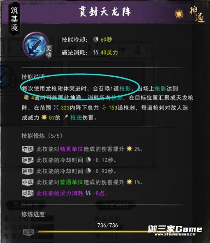Select the 小成 cultivation tier tag
This screenshot has width=210, height=243.
coord(28,182)
